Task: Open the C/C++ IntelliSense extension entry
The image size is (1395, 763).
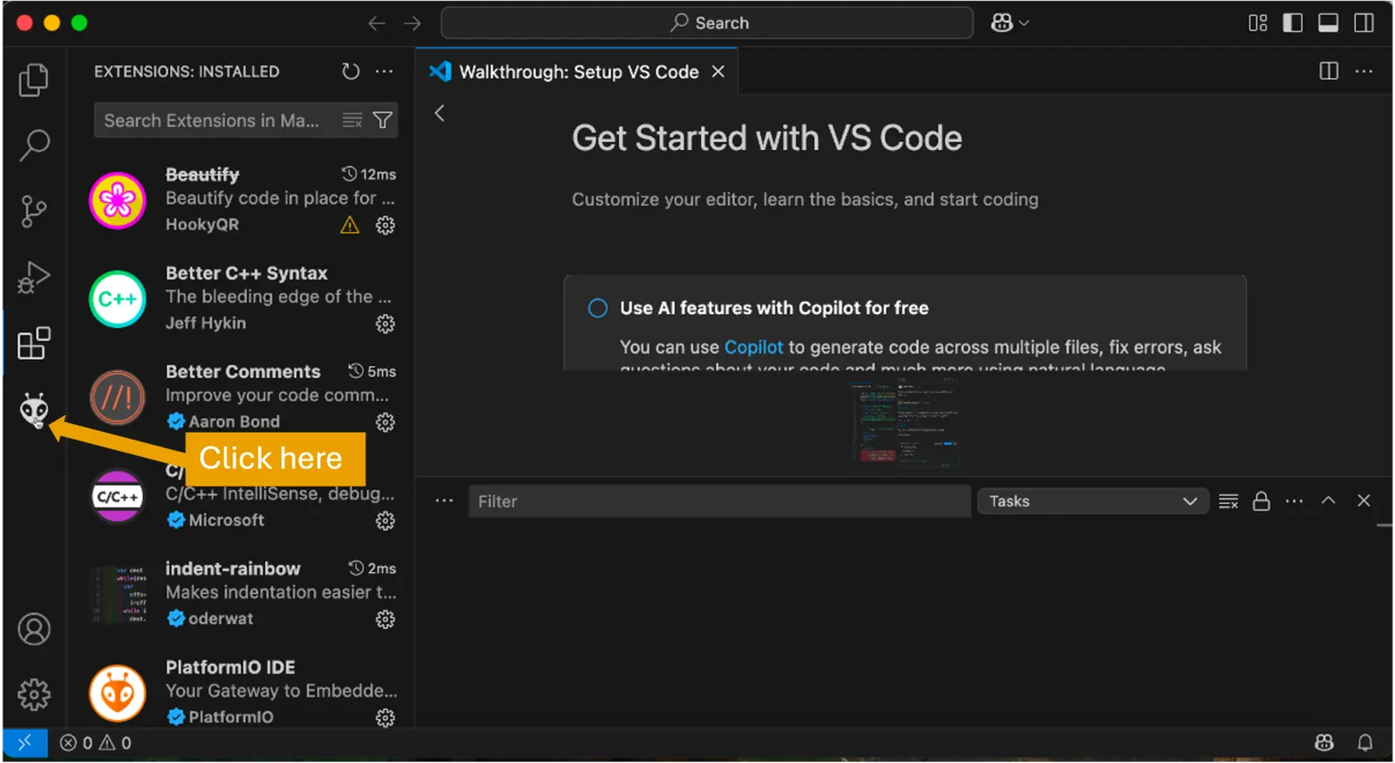Action: pyautogui.click(x=242, y=495)
